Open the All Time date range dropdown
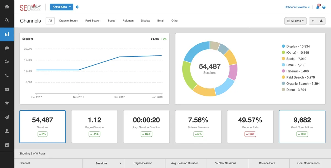331x168 pixels. (x=295, y=21)
